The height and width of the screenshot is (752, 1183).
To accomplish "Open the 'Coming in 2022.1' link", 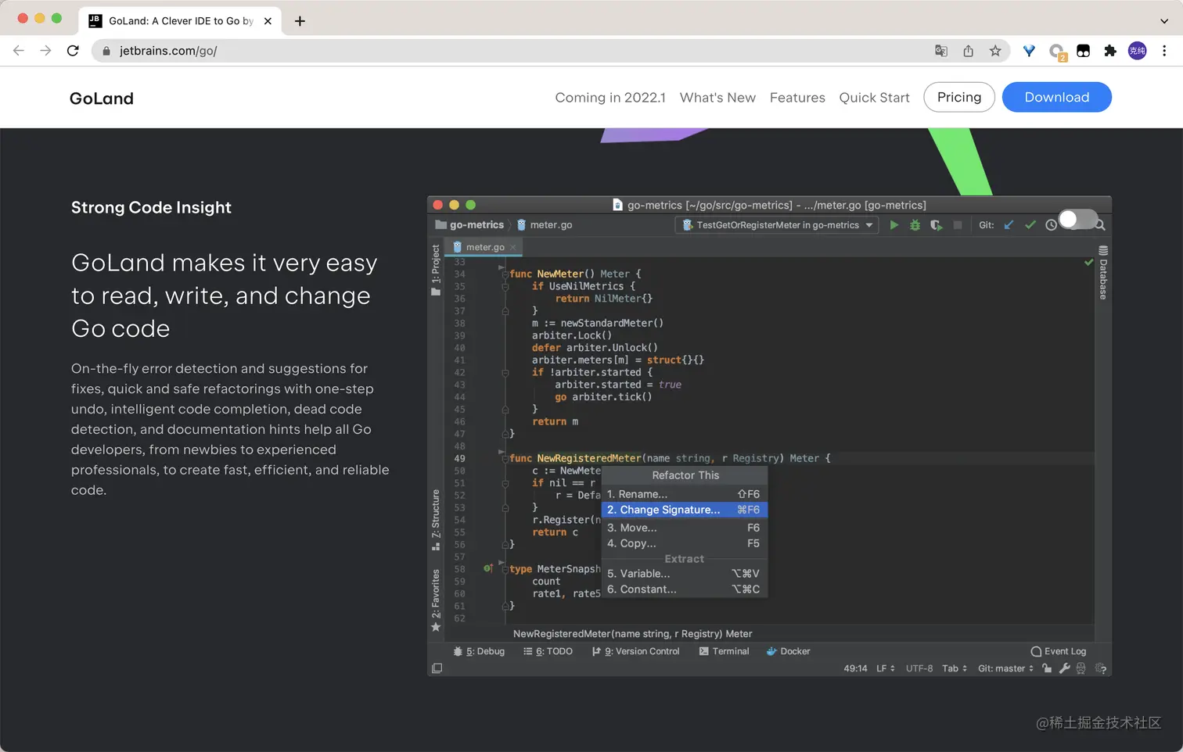I will click(x=610, y=98).
